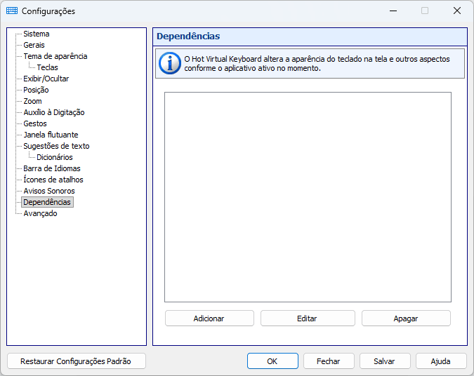
Task: Select Sugestões de texto
Action: tap(56, 146)
